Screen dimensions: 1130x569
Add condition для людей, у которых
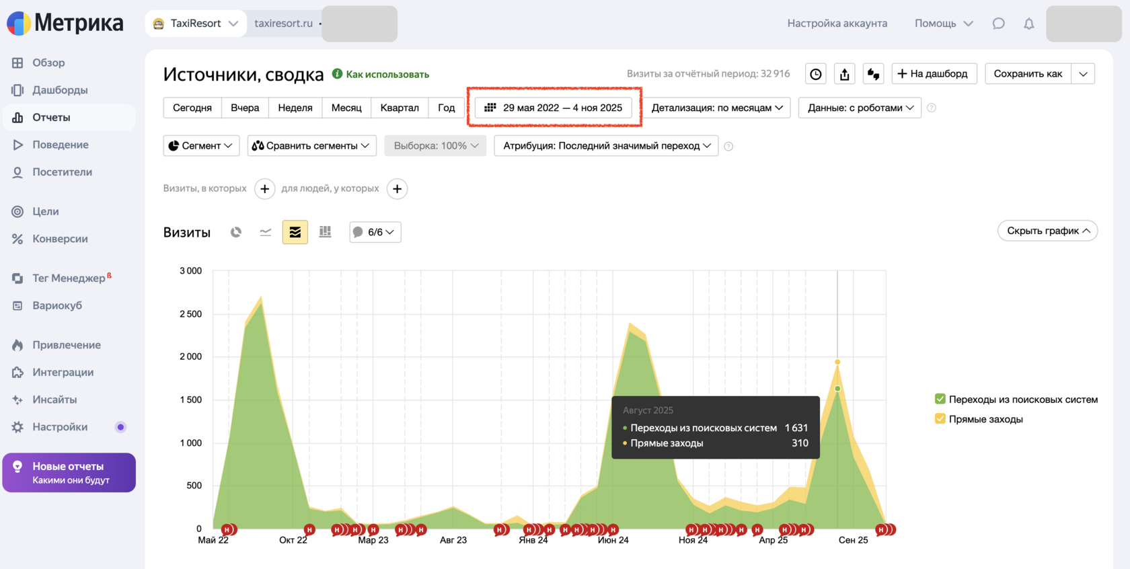[398, 189]
